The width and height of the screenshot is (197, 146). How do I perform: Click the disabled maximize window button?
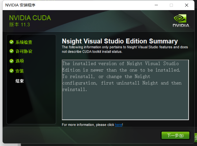tap(171, 5)
